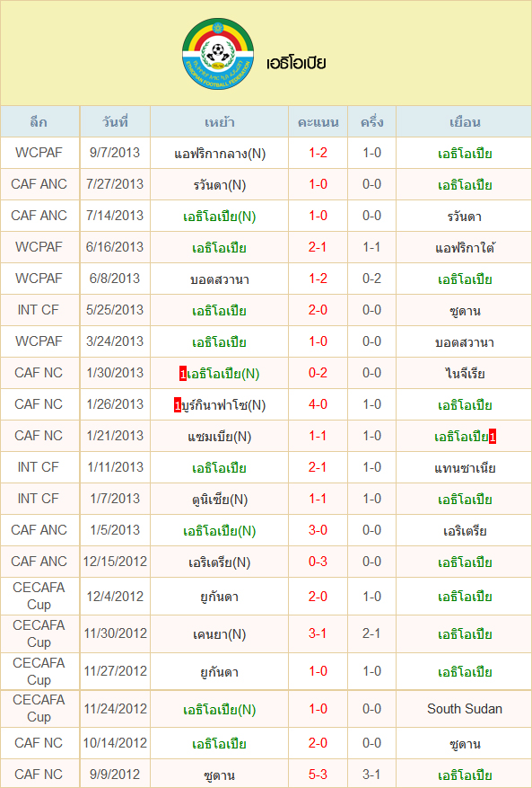Click the ลีก column header
The width and height of the screenshot is (532, 788).
click(x=39, y=122)
